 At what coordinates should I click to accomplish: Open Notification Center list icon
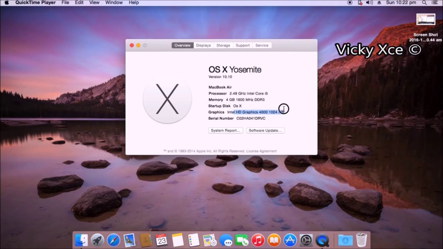[435, 2]
